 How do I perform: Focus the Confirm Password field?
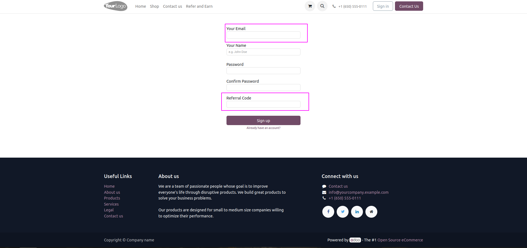coord(263,87)
